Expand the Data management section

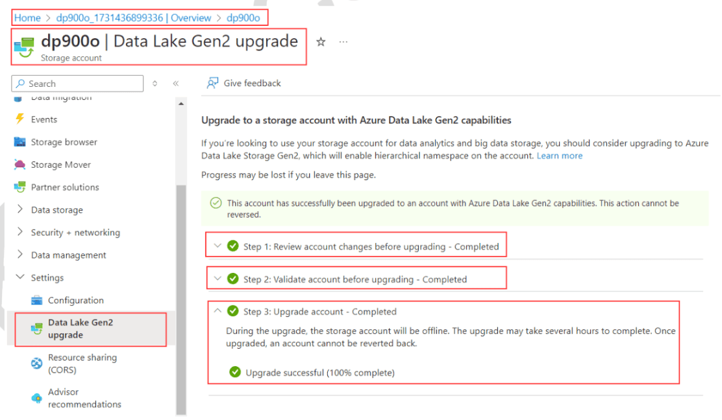click(x=19, y=255)
